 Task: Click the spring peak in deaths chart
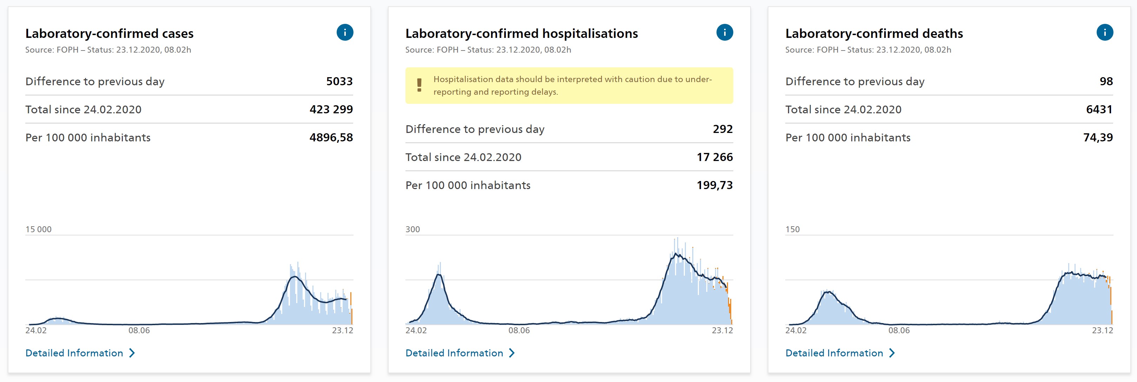click(829, 293)
